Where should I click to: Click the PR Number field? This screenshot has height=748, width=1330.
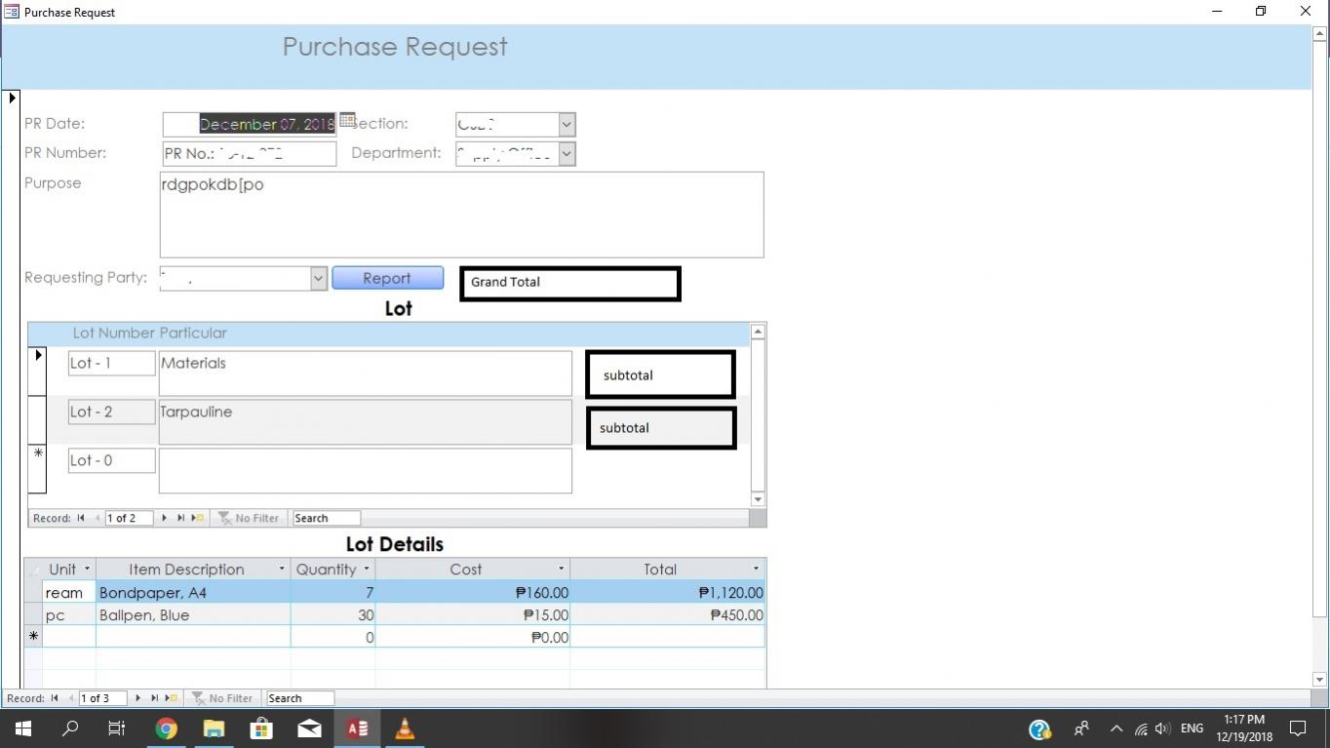pos(249,153)
